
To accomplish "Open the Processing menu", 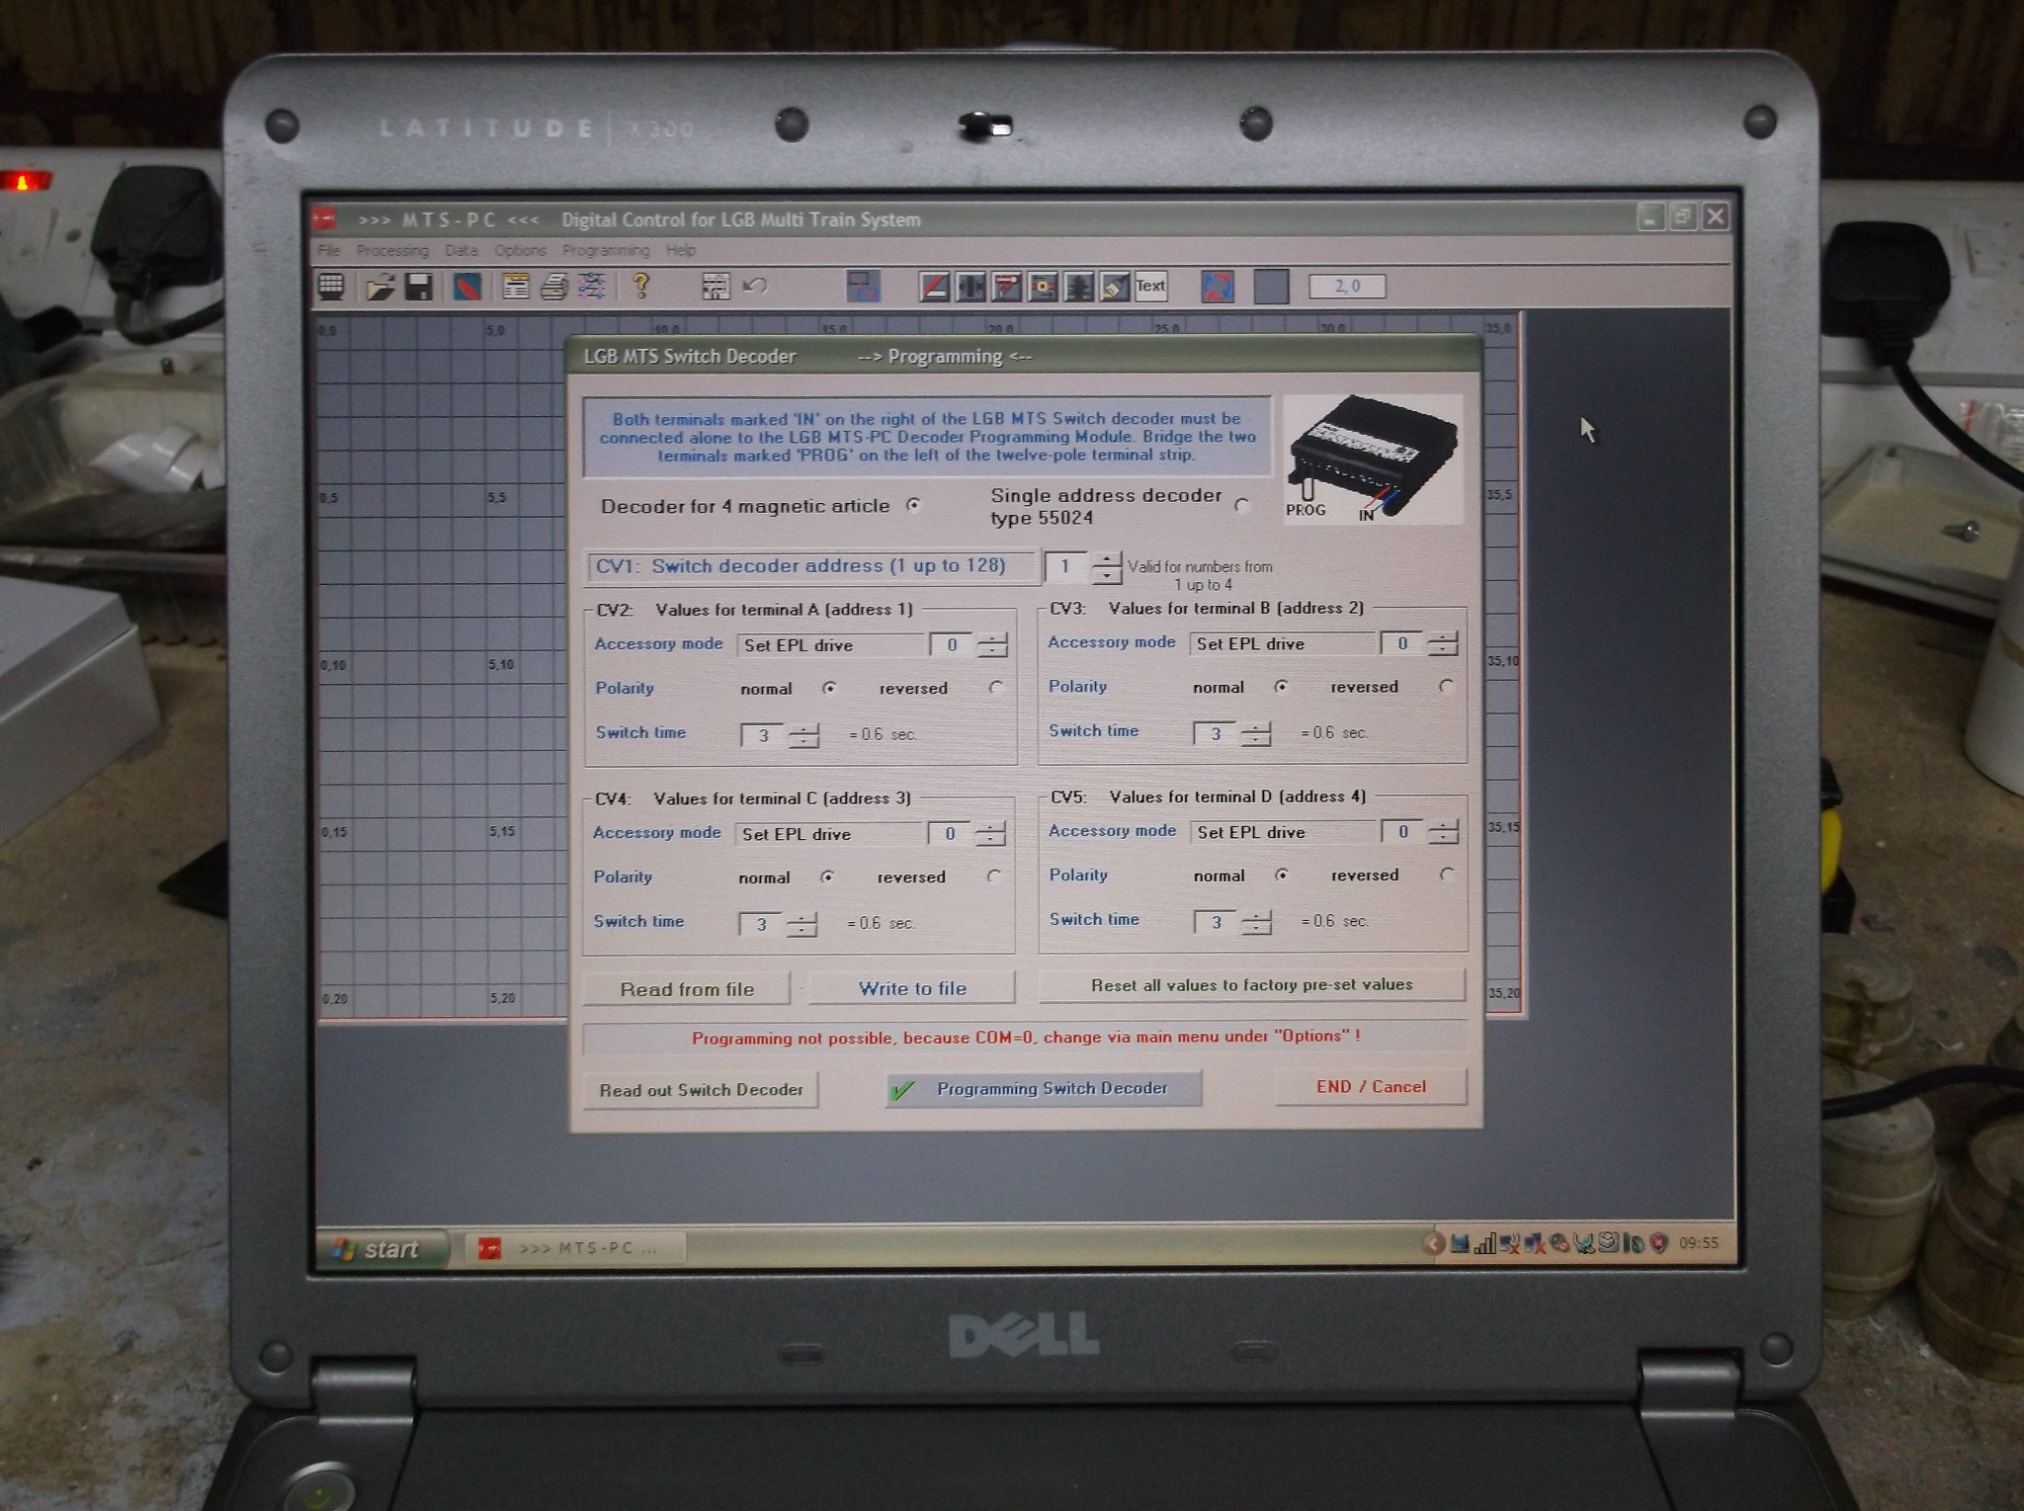I will (392, 250).
